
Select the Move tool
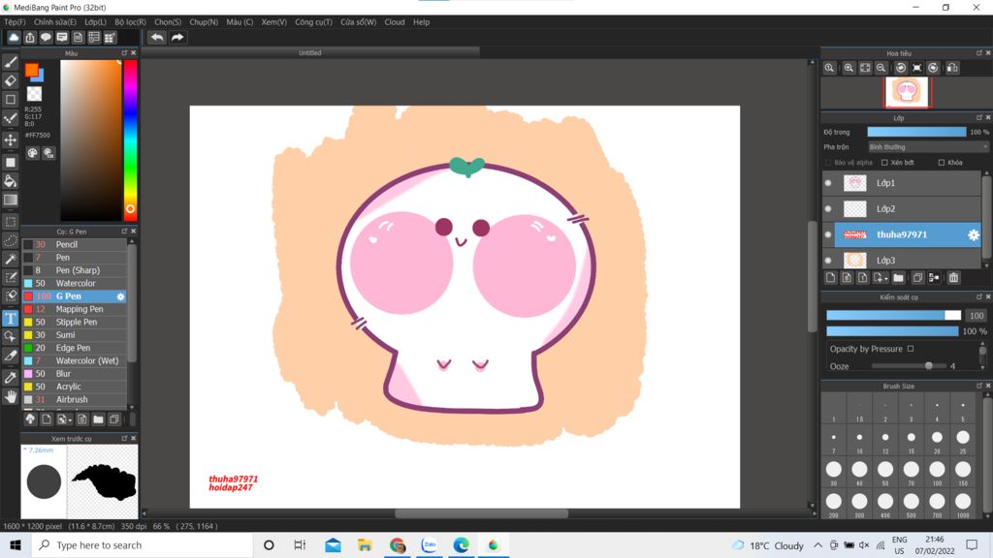pos(11,139)
